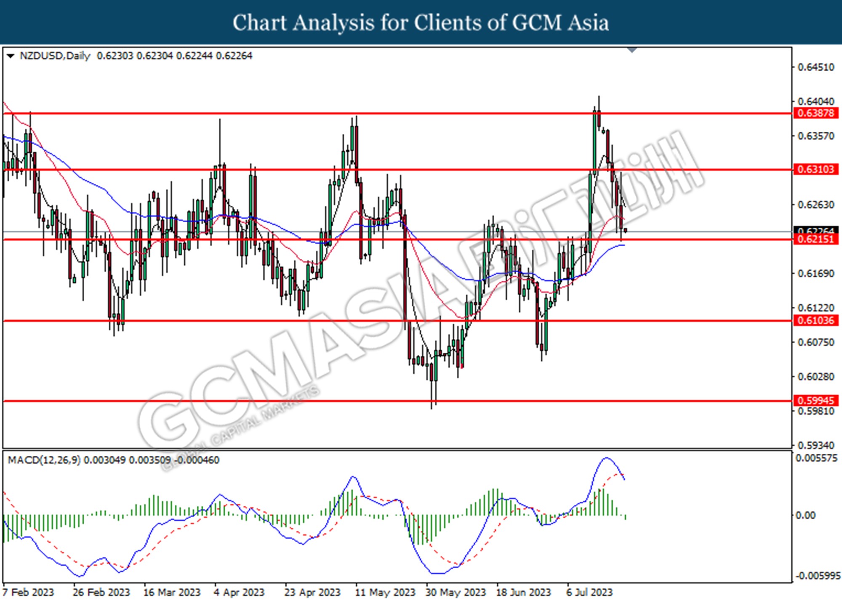Select the 0.59945 red price label

coord(815,400)
